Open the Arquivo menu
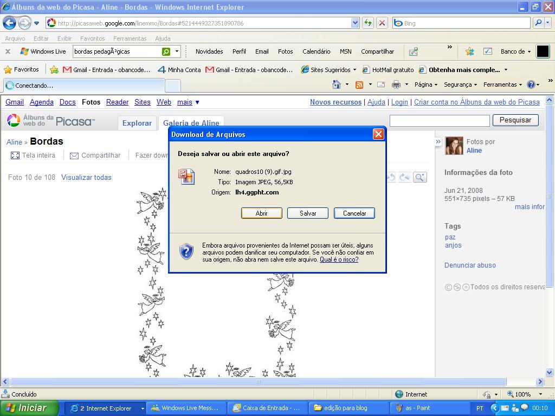The height and width of the screenshot is (416, 555). 15,38
